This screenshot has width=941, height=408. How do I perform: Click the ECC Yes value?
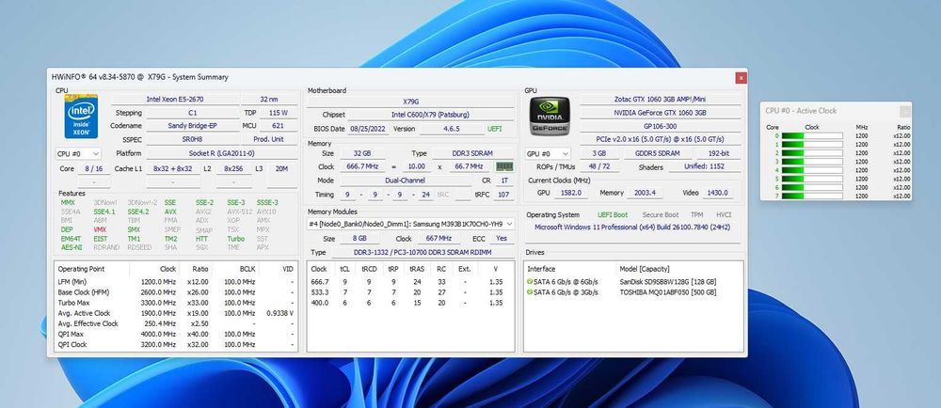(502, 239)
